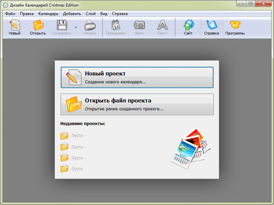Open the Календарь menu
This screenshot has height=205, width=274.
click(48, 14)
